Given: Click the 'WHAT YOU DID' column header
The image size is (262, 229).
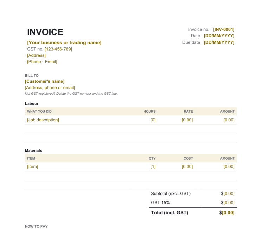Looking at the screenshot, I should click(x=39, y=112).
